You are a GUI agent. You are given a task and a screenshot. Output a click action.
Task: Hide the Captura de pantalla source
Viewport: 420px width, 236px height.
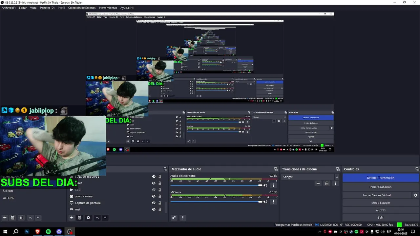tap(154, 203)
